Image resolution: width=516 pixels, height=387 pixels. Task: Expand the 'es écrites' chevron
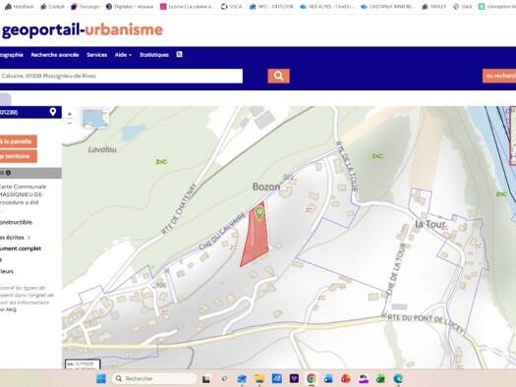(29, 237)
